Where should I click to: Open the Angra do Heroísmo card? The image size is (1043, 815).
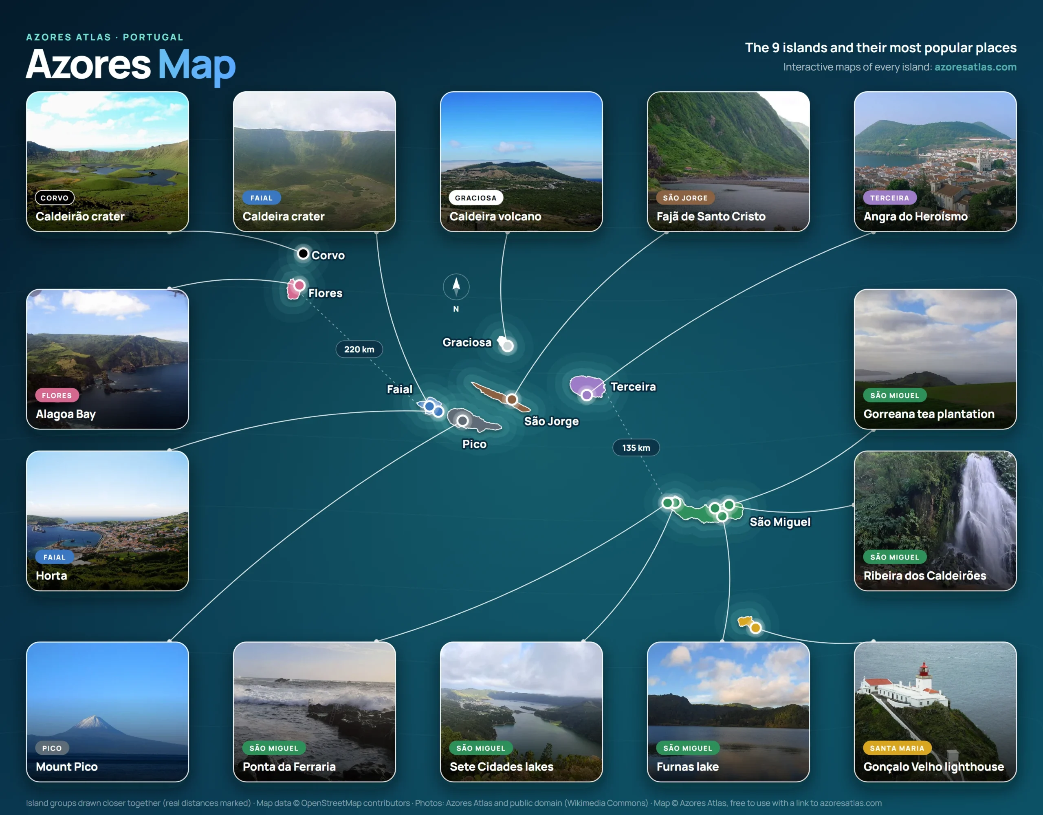[935, 161]
